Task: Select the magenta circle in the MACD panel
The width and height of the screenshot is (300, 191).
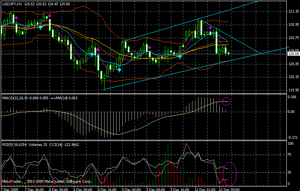Action: click(x=226, y=101)
